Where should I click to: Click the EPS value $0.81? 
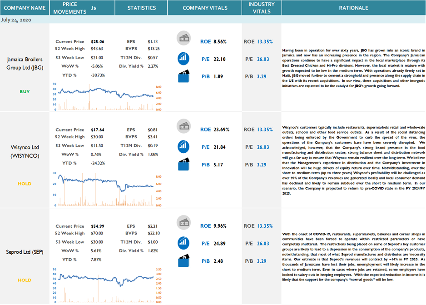tap(153, 130)
